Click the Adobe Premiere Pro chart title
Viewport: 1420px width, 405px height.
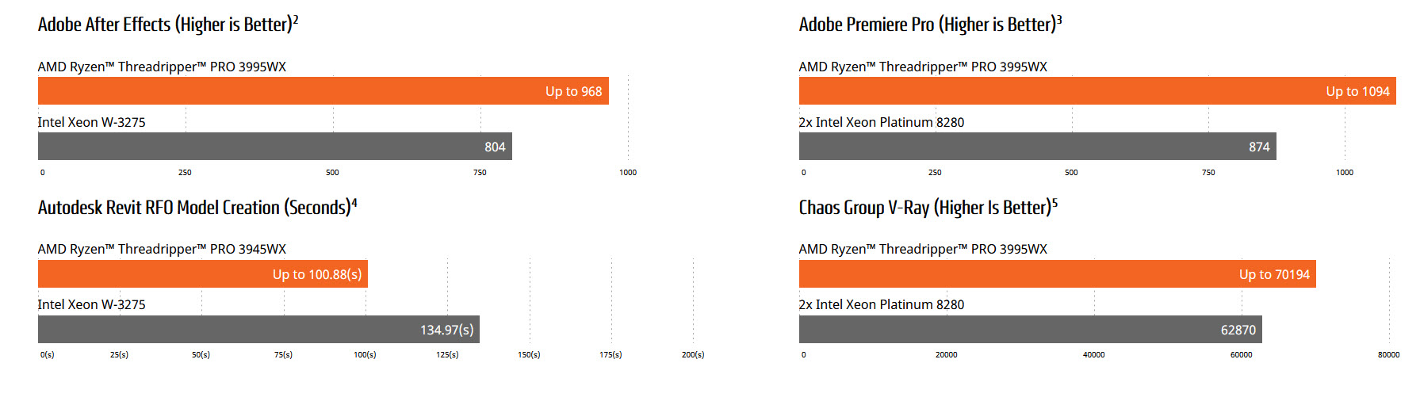(x=930, y=25)
